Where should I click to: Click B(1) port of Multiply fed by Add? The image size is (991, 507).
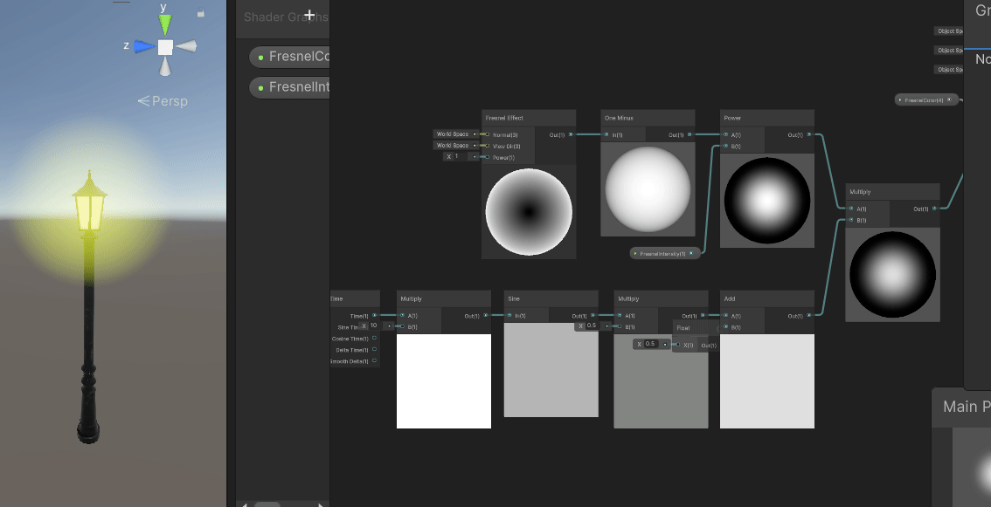851,220
